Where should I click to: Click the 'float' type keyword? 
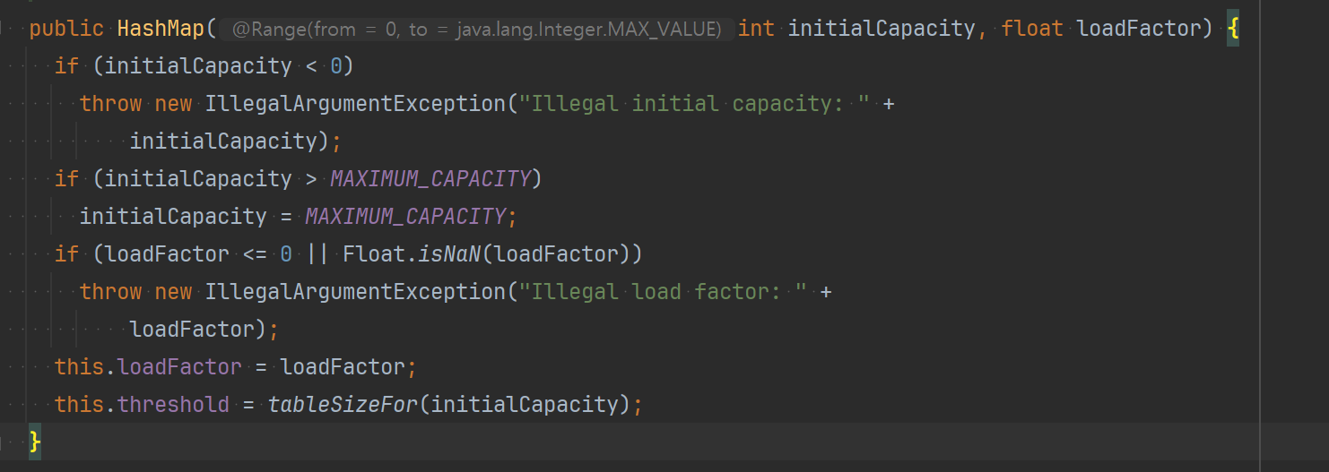(1032, 29)
